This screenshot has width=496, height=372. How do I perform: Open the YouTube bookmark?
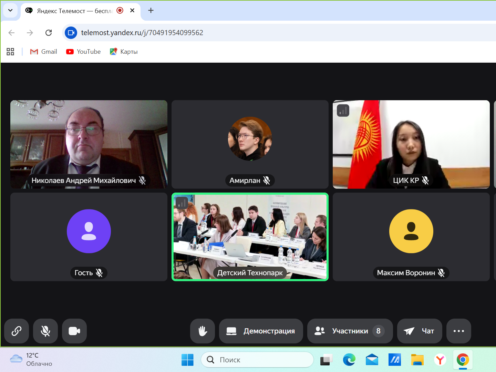(84, 52)
